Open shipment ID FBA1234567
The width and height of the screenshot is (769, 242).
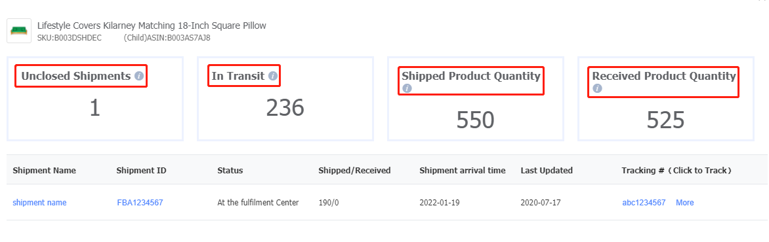pyautogui.click(x=140, y=202)
